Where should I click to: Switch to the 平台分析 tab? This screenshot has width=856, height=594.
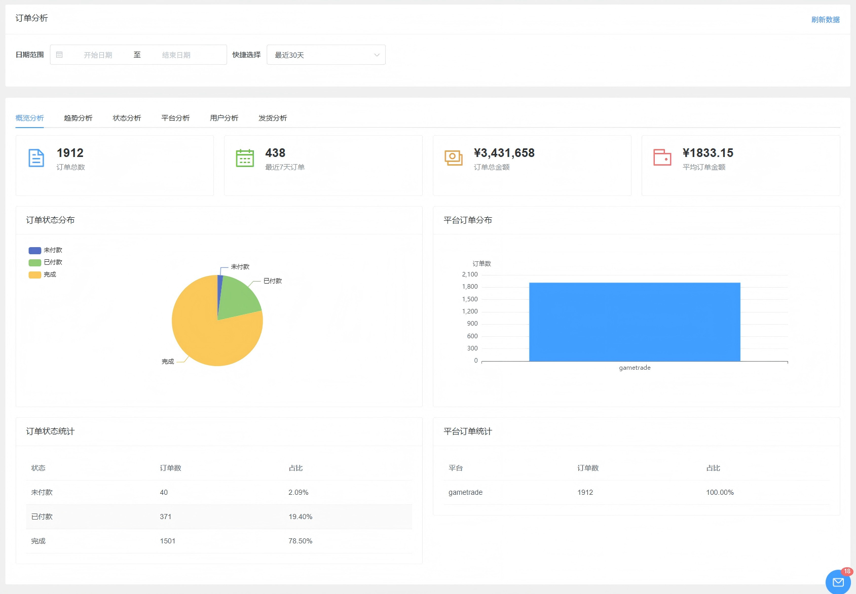click(x=175, y=118)
